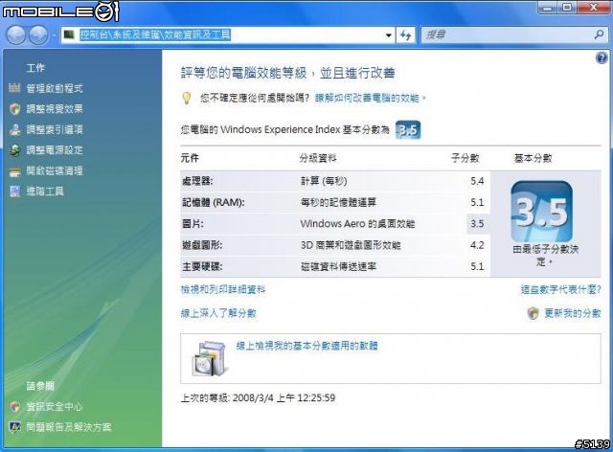Click Windows Aero 的桌面效能 description
613x452 pixels.
357,224
